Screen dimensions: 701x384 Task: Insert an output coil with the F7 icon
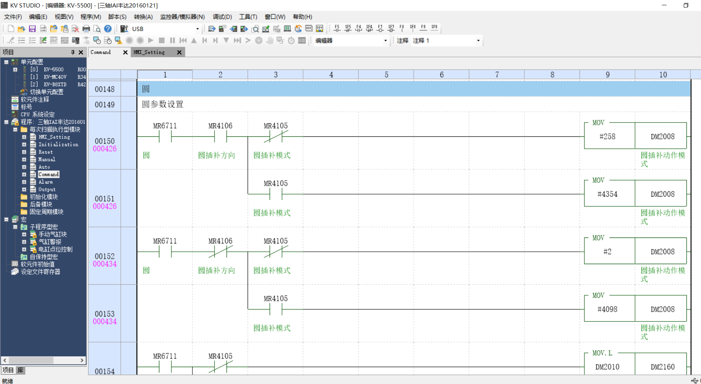[380, 28]
